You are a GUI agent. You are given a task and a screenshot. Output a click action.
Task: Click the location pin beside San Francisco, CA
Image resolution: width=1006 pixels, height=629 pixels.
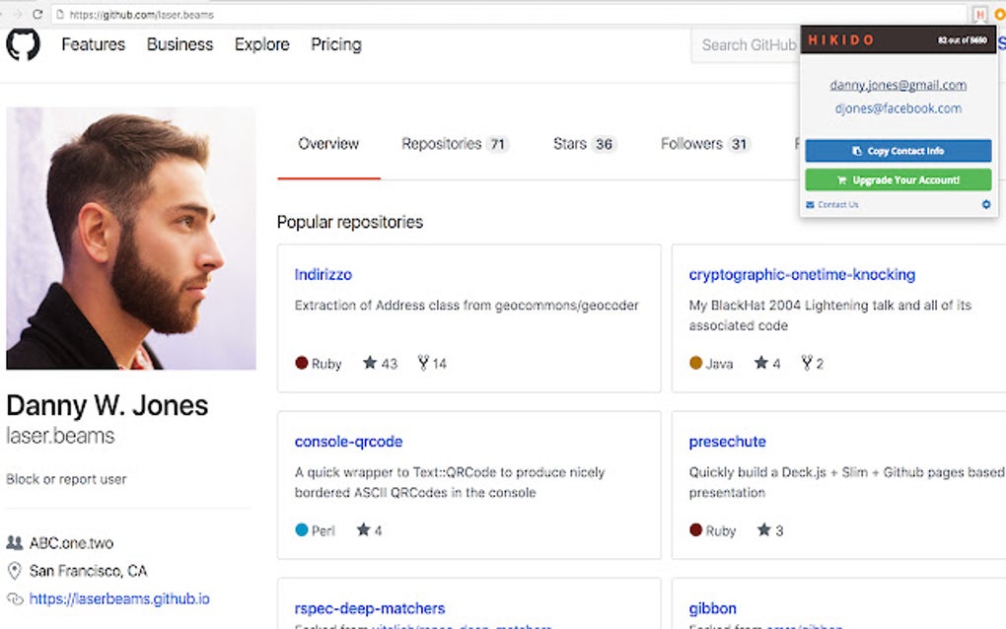tap(13, 571)
